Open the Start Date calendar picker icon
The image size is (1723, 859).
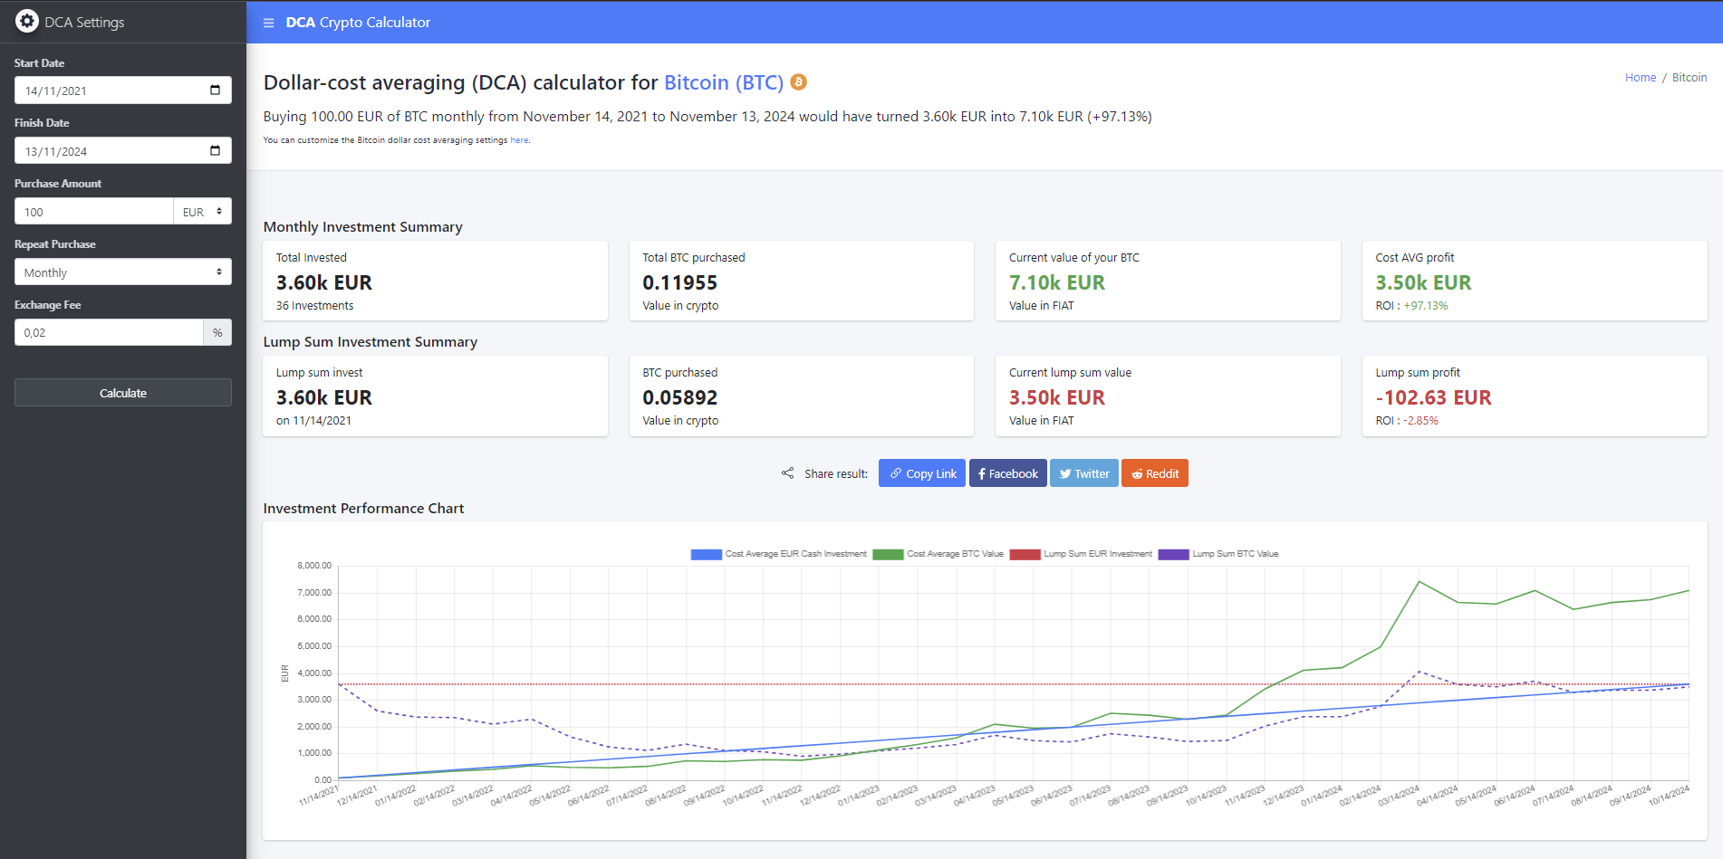coord(215,90)
